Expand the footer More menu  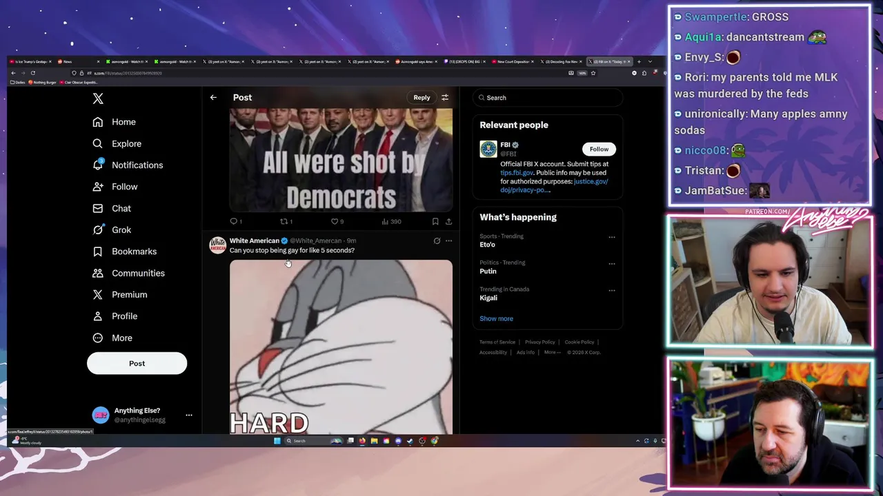pyautogui.click(x=552, y=352)
